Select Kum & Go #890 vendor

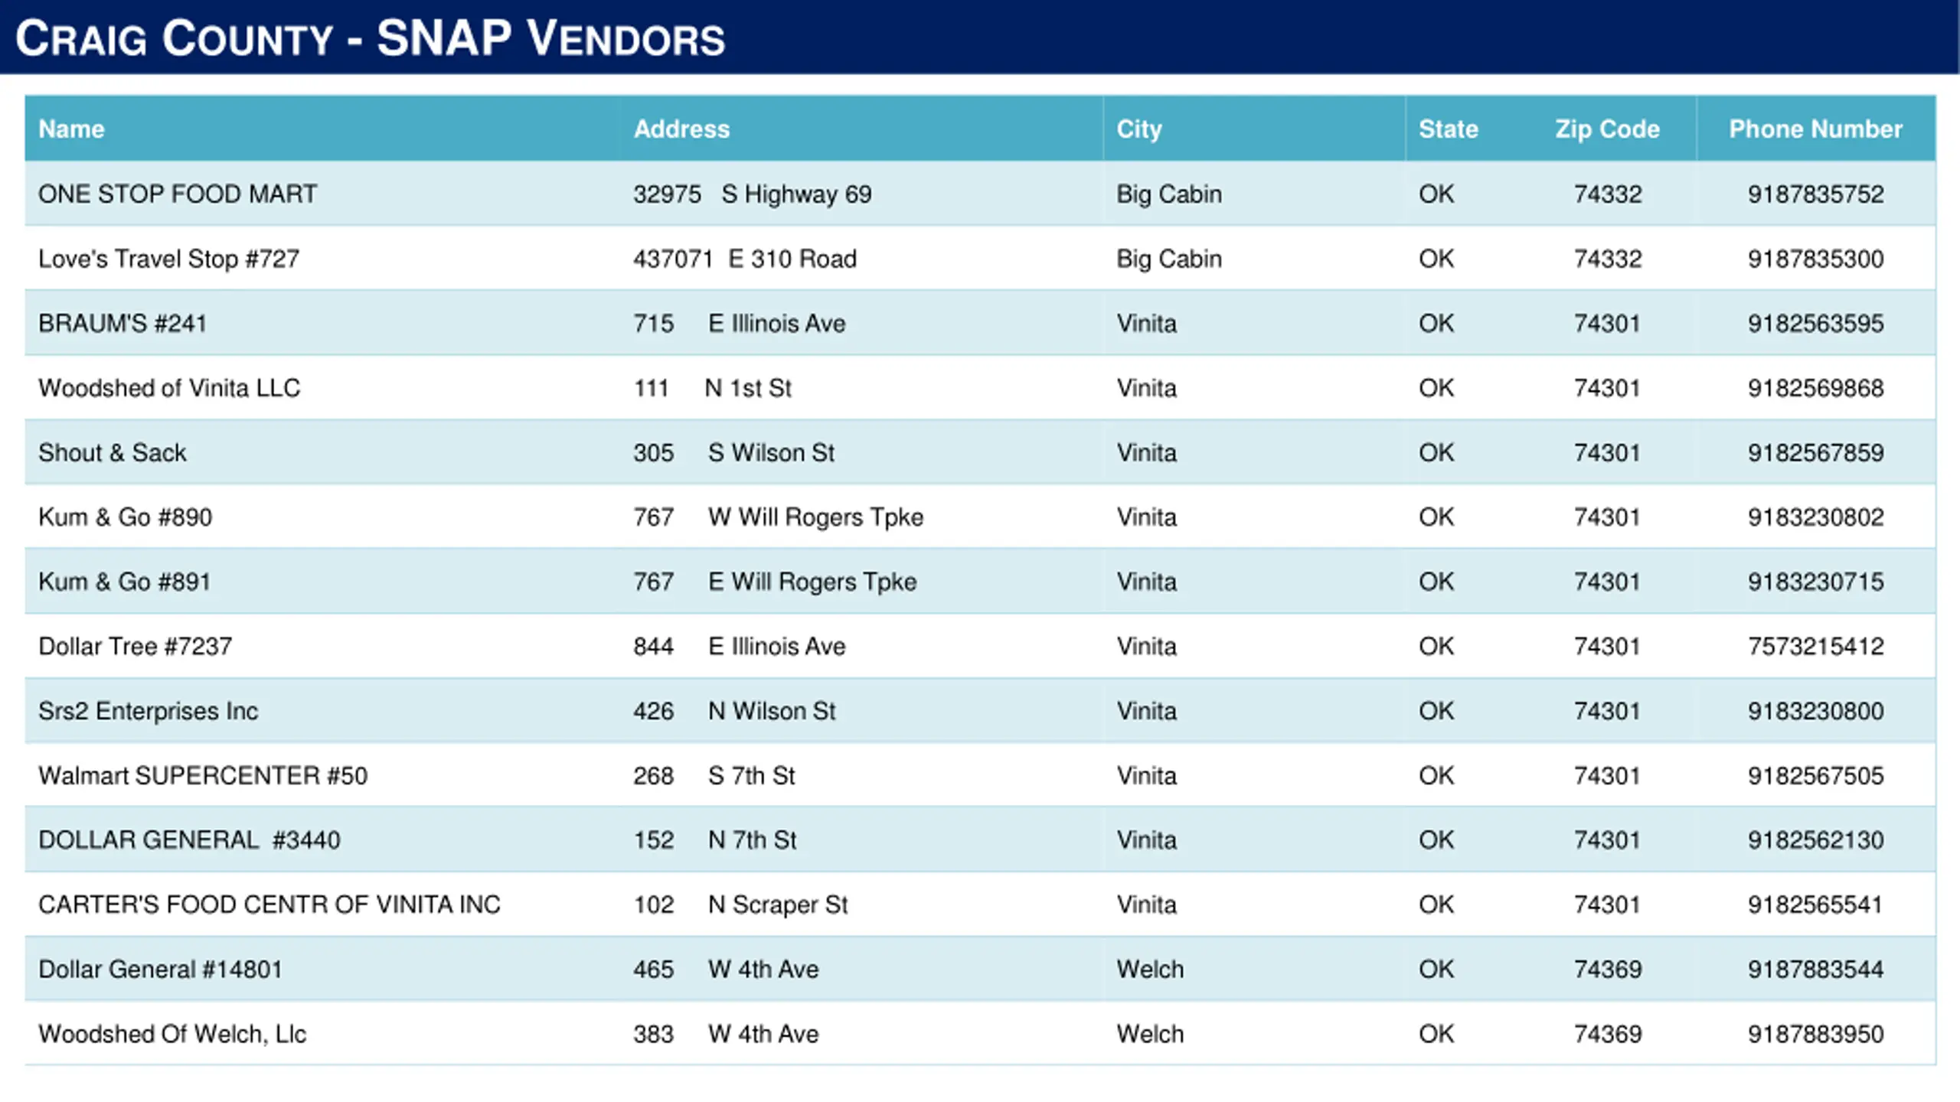point(126,517)
